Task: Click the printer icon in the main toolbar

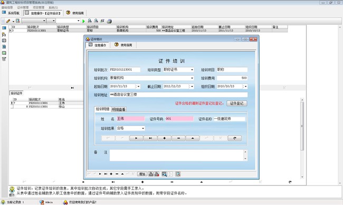Action: pyautogui.click(x=109, y=21)
